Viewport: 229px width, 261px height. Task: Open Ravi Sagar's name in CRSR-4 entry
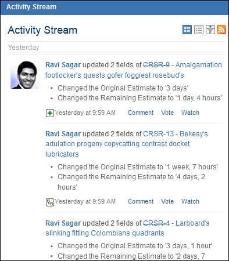tap(63, 223)
